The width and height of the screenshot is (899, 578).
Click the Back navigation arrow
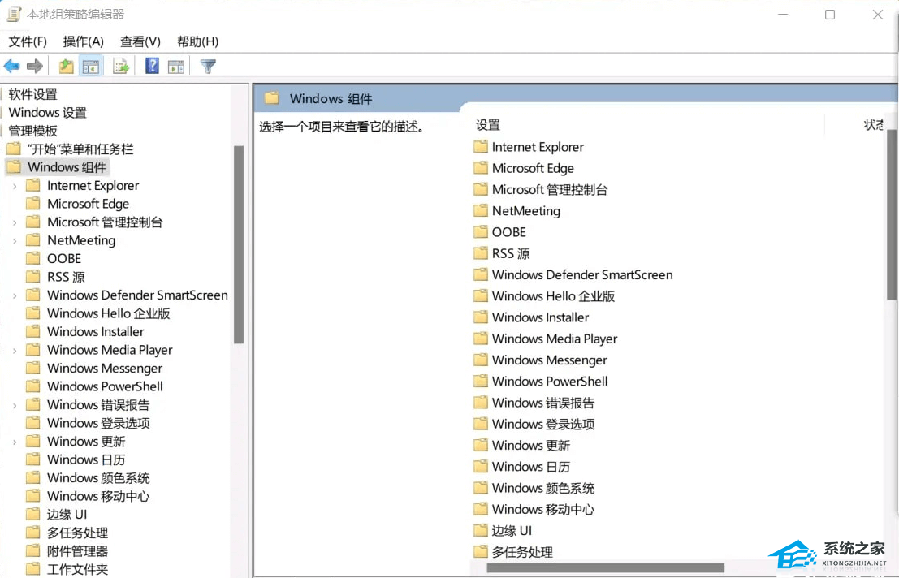(12, 66)
